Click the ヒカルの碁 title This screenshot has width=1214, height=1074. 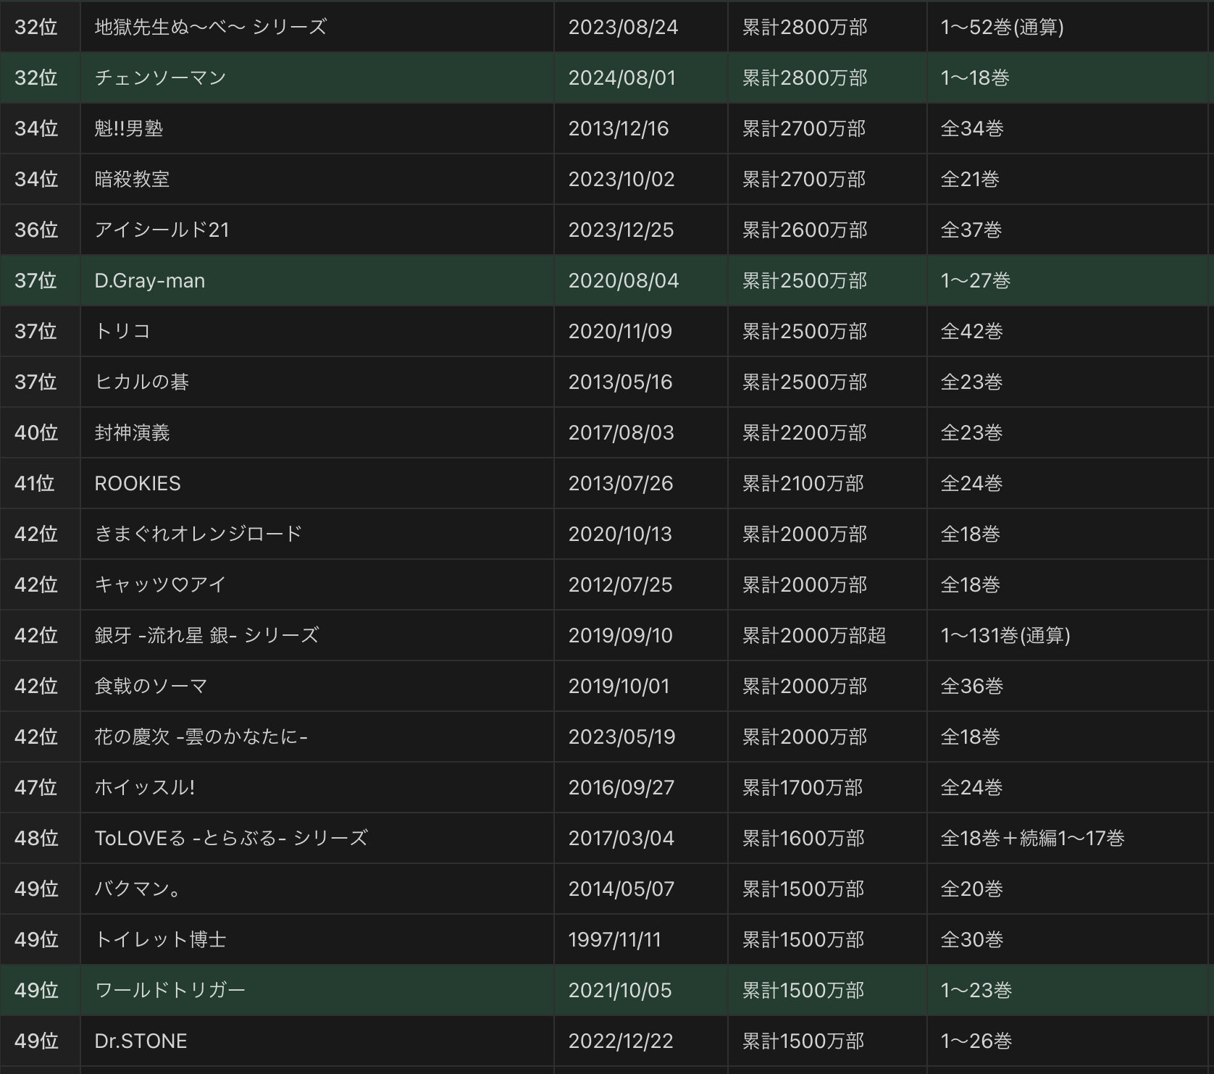point(141,382)
